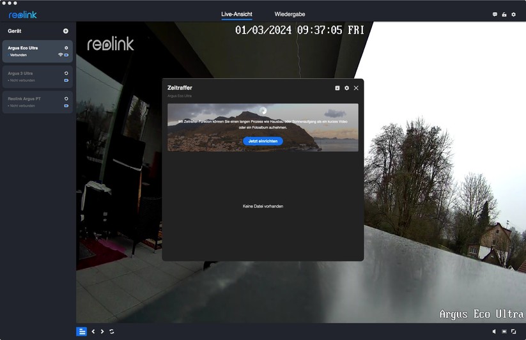Reconnect Reolink Argus PT with its refresh icon

click(x=66, y=98)
